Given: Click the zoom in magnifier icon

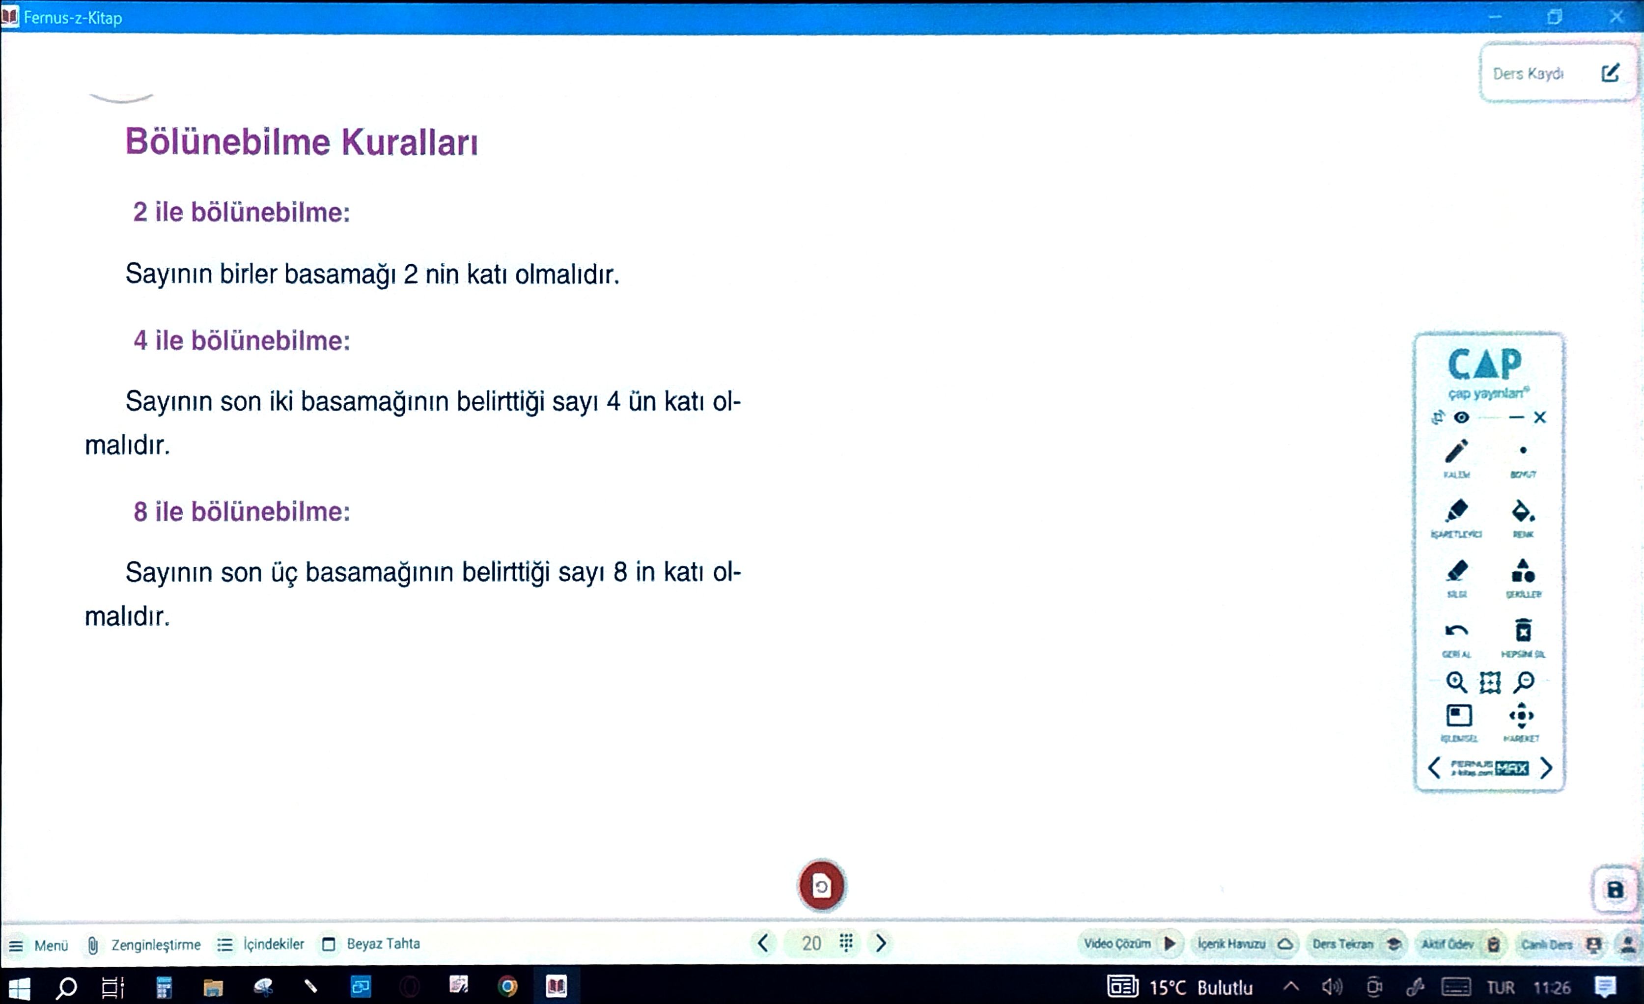Looking at the screenshot, I should (1456, 682).
